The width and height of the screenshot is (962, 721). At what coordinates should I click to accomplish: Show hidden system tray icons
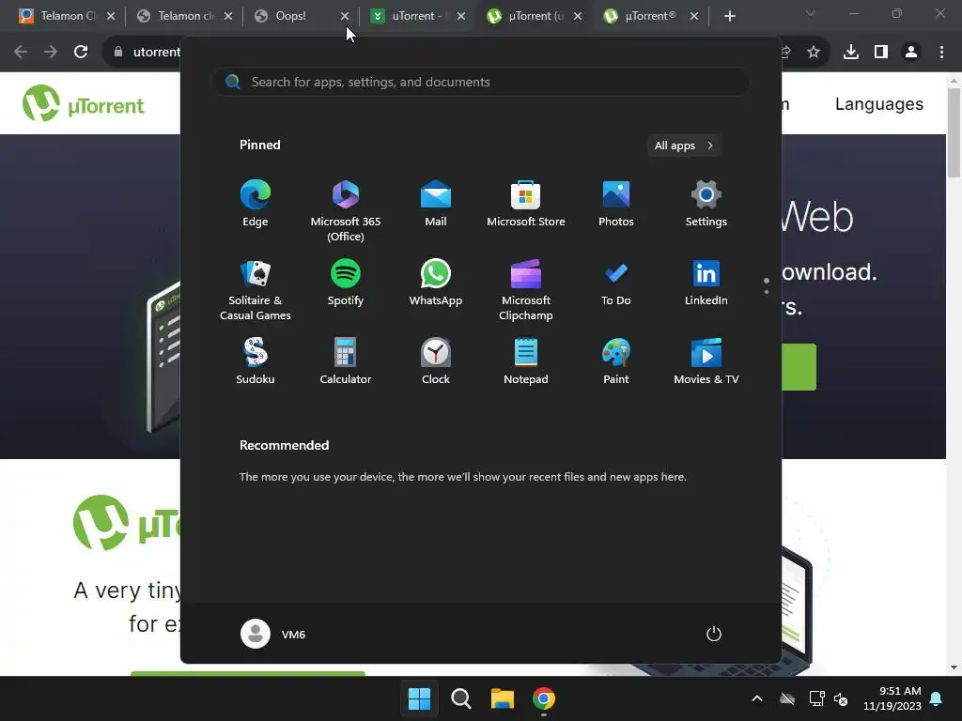[757, 698]
